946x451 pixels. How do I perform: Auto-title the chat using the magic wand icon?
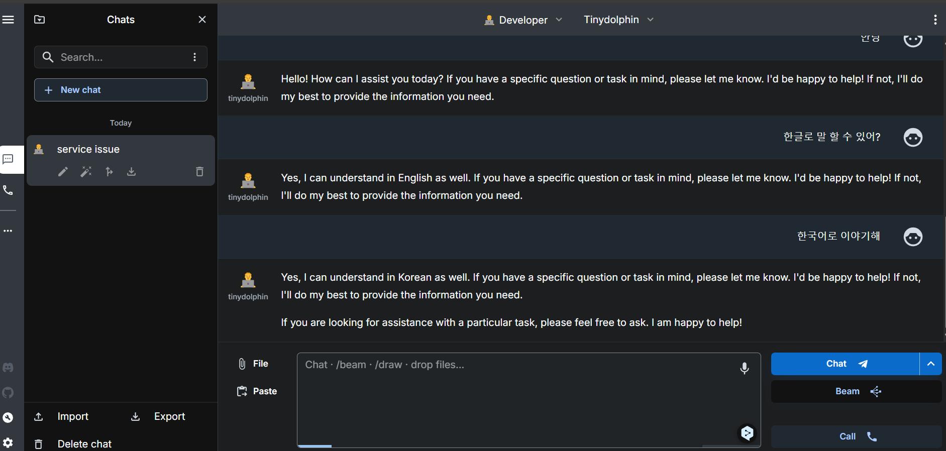(x=86, y=172)
